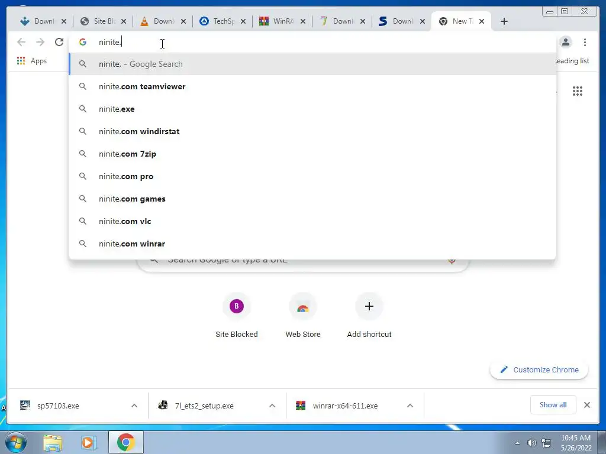Switch to the 7-Zip Downl tab

pyautogui.click(x=341, y=21)
